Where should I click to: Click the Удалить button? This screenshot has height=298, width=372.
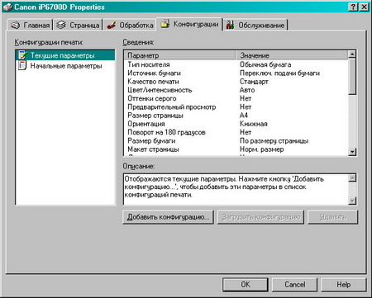(x=332, y=217)
